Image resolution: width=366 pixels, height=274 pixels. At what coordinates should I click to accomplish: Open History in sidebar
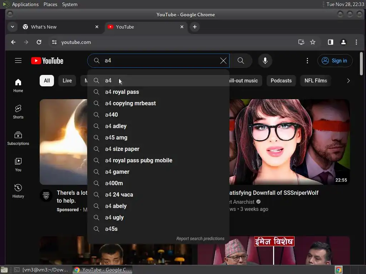coord(18,191)
